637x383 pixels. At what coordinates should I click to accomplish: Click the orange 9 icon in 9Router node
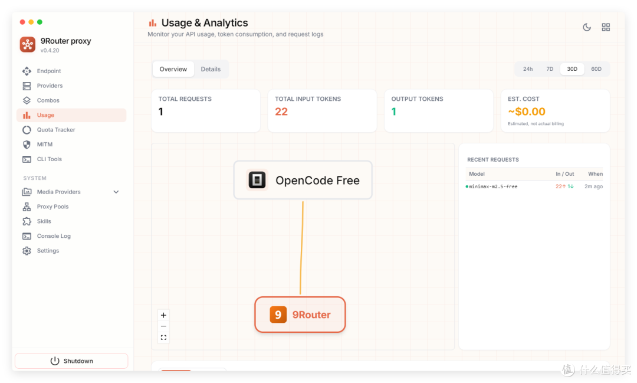click(278, 315)
